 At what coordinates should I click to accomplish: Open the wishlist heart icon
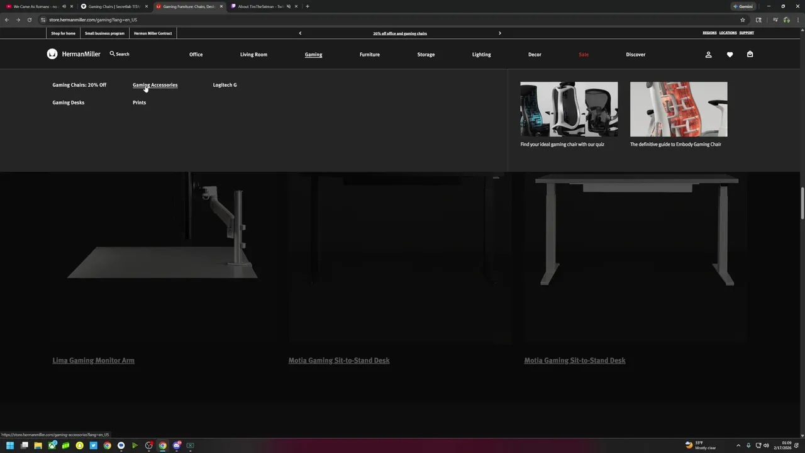pyautogui.click(x=730, y=55)
